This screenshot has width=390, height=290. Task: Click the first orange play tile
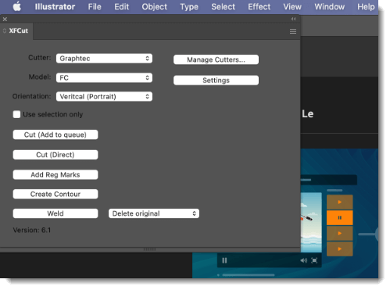340,202
